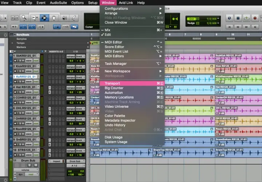This screenshot has height=182, width=262.
Task: Mute the Drum Sub track
Action: coord(36,165)
